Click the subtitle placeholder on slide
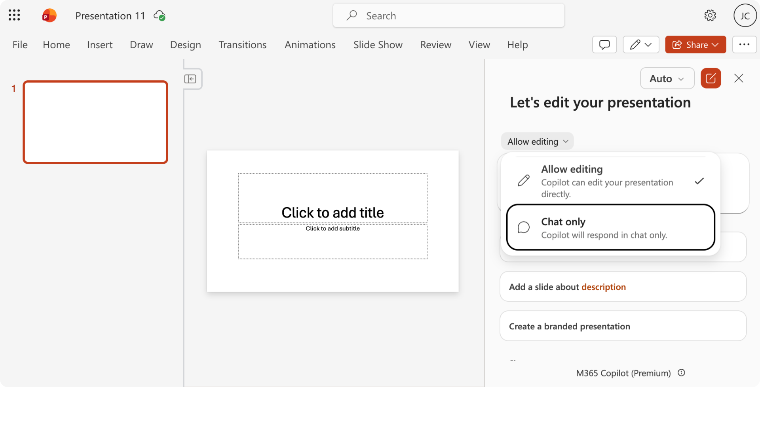760x427 pixels. point(332,242)
